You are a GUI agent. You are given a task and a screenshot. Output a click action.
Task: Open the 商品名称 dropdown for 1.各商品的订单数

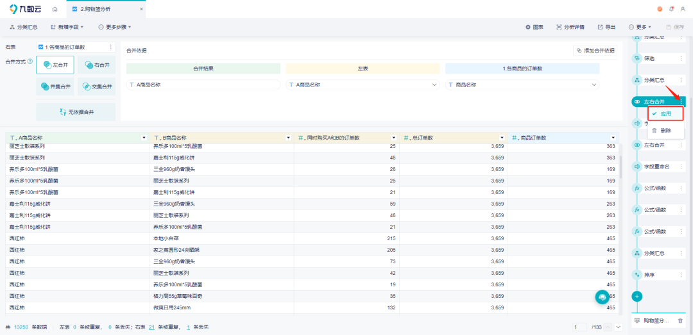[x=522, y=85]
